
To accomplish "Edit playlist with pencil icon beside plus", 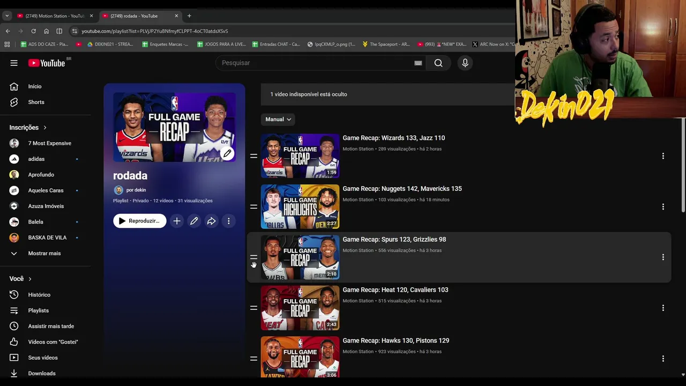I will 194,221.
